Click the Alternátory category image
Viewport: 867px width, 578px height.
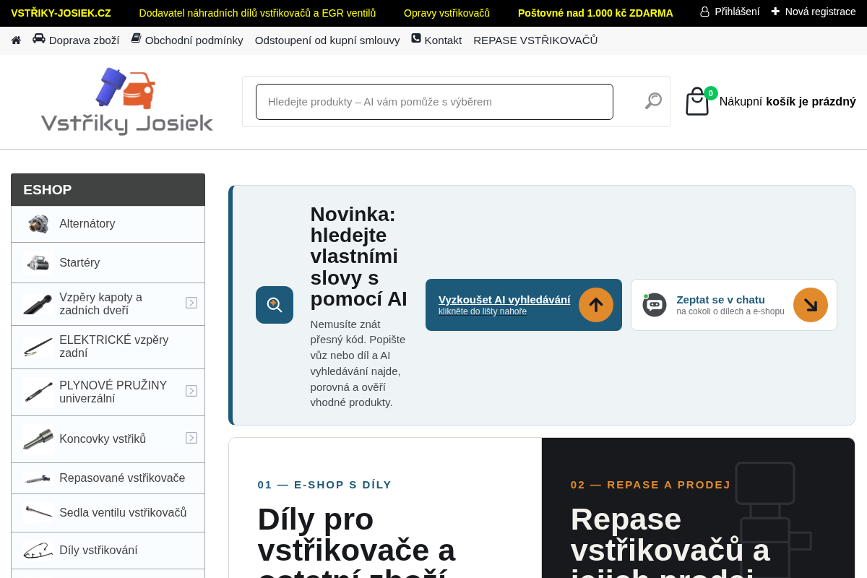(x=38, y=224)
